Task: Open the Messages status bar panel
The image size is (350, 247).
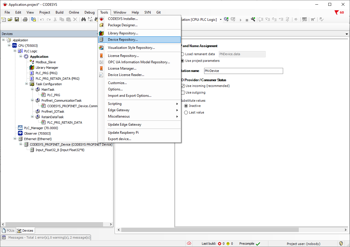Action: (46, 237)
